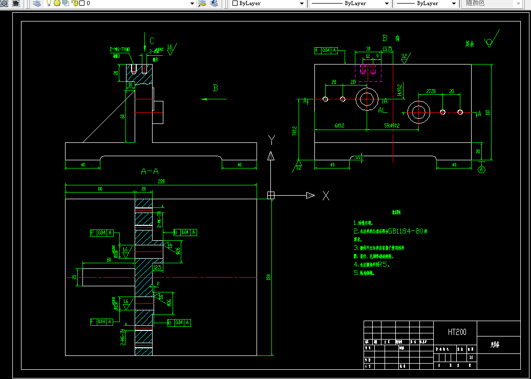Click Make Object's Layer Current icon
531x379 pixels.
pyautogui.click(x=202, y=4)
